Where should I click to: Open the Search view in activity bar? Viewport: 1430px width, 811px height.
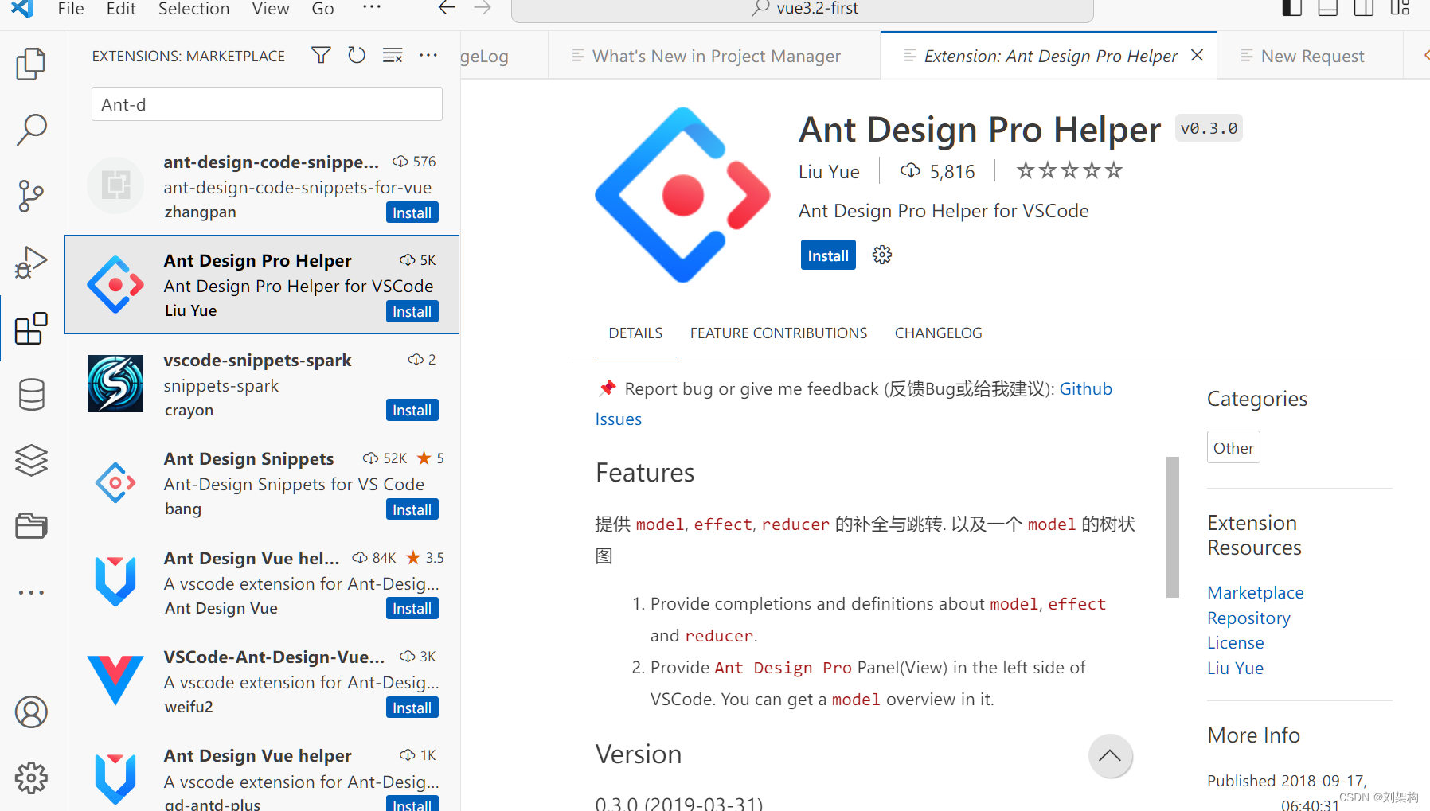pyautogui.click(x=31, y=130)
